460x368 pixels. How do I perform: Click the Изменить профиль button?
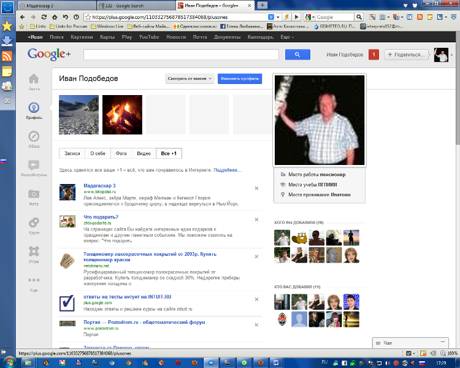pos(240,79)
